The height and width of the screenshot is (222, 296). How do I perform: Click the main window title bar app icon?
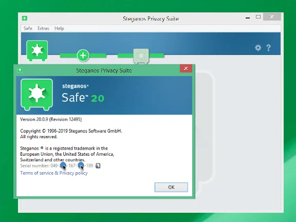pos(25,18)
